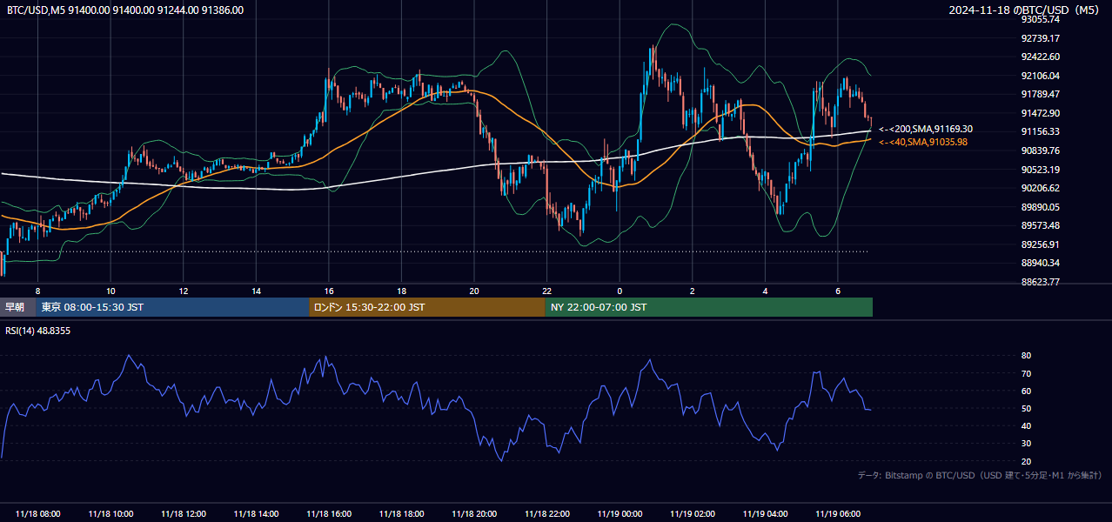Select the 40 SMA 91035.98 label
This screenshot has height=522, width=1112.
click(x=923, y=142)
